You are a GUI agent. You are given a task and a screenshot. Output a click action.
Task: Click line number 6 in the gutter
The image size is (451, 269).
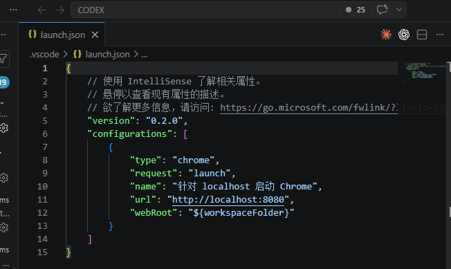(45, 134)
